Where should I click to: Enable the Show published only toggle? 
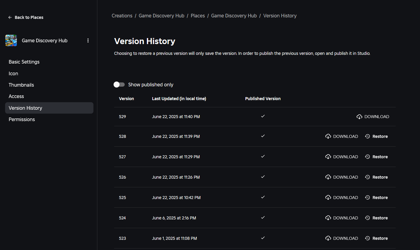click(x=119, y=85)
